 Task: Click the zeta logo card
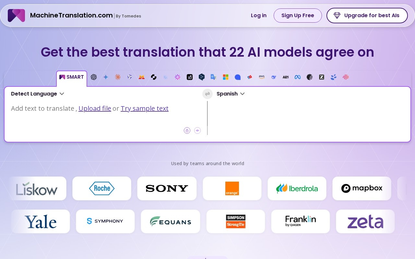coord(365,221)
